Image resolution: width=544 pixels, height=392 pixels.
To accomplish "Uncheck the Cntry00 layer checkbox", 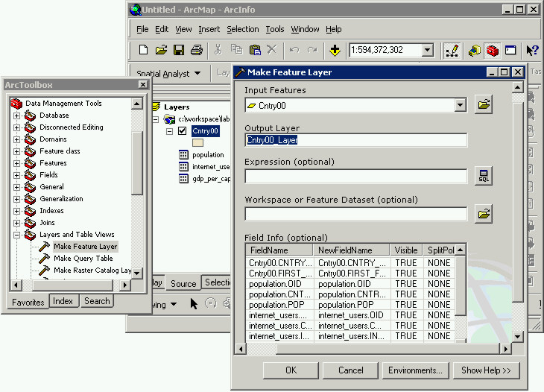I will coord(183,131).
